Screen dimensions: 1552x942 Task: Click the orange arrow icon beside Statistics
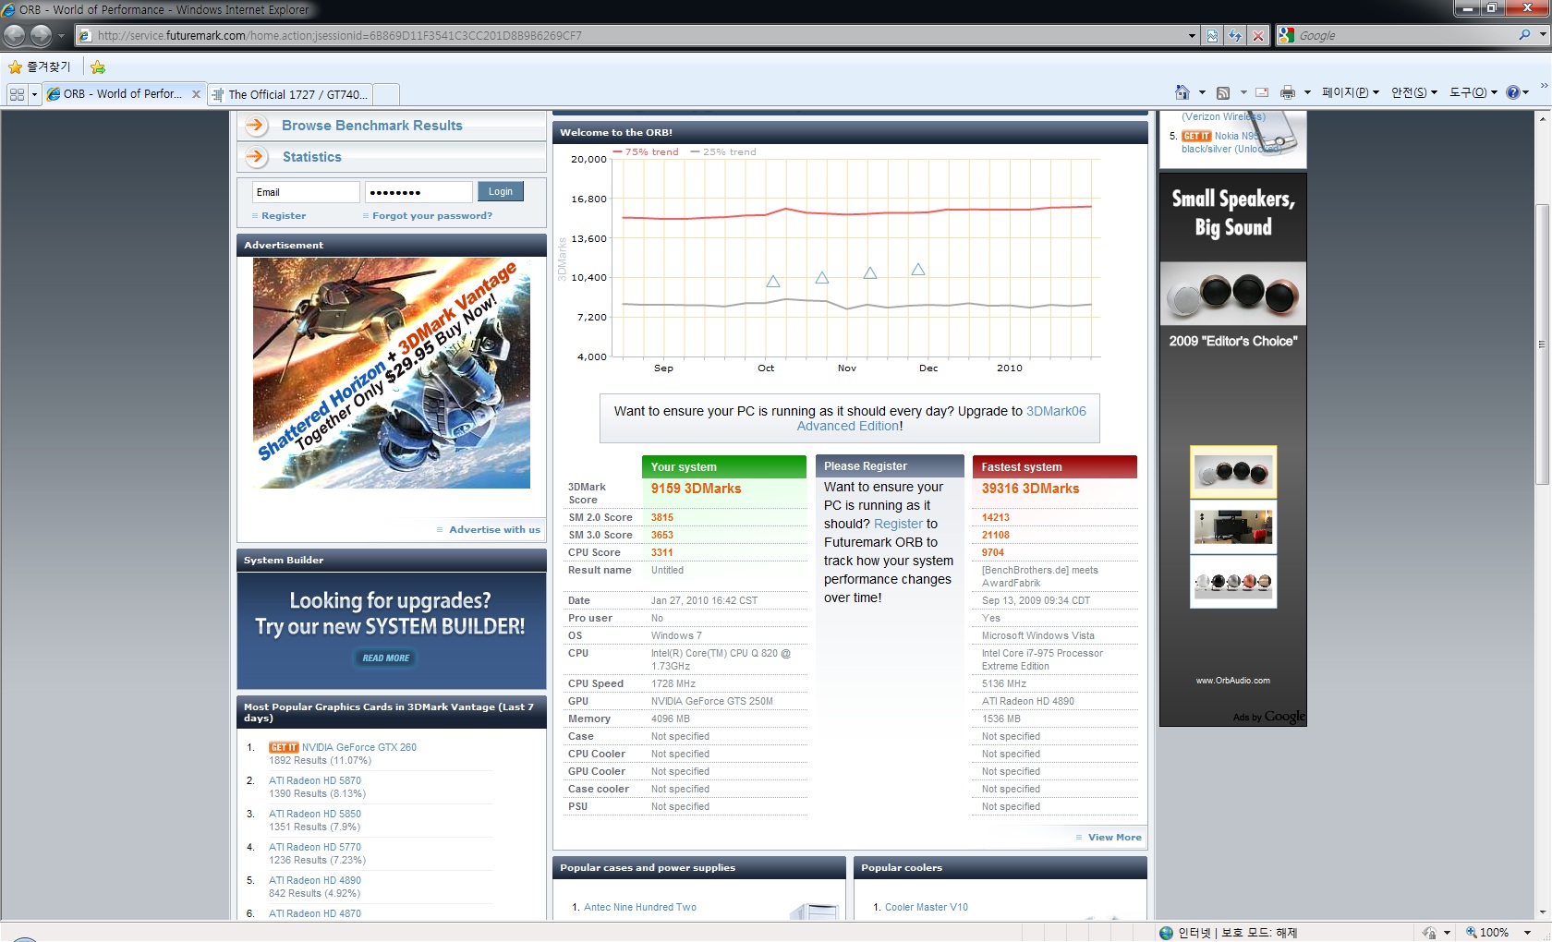click(x=257, y=157)
